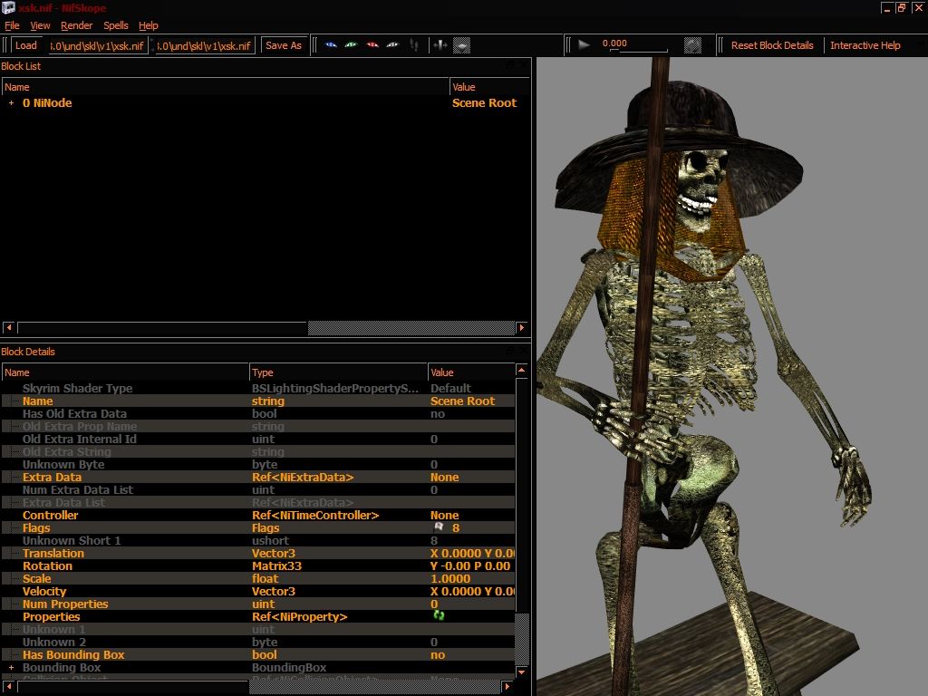Select the Unknown Short 1 row
Screen dimensions: 928x696
click(x=258, y=541)
